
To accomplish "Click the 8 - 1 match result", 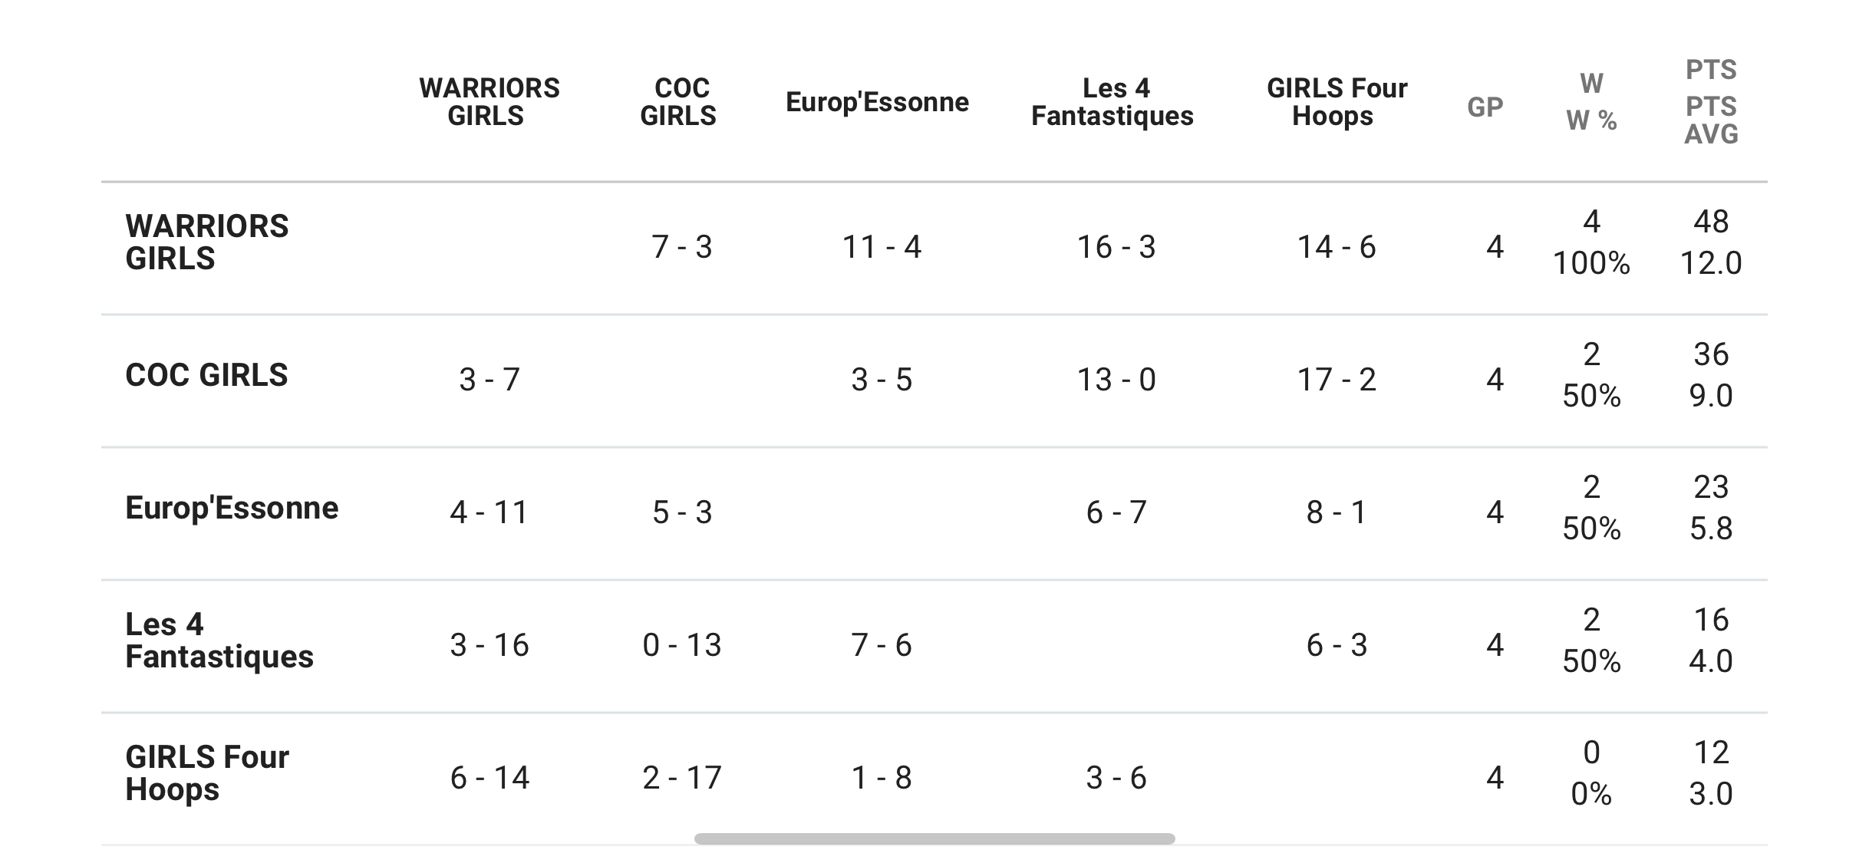I will [x=1337, y=512].
